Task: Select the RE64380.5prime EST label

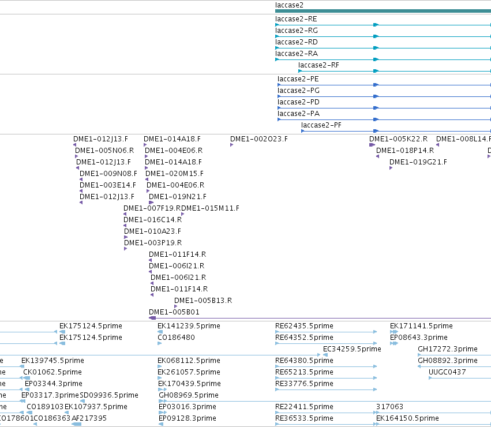Action: (304, 361)
